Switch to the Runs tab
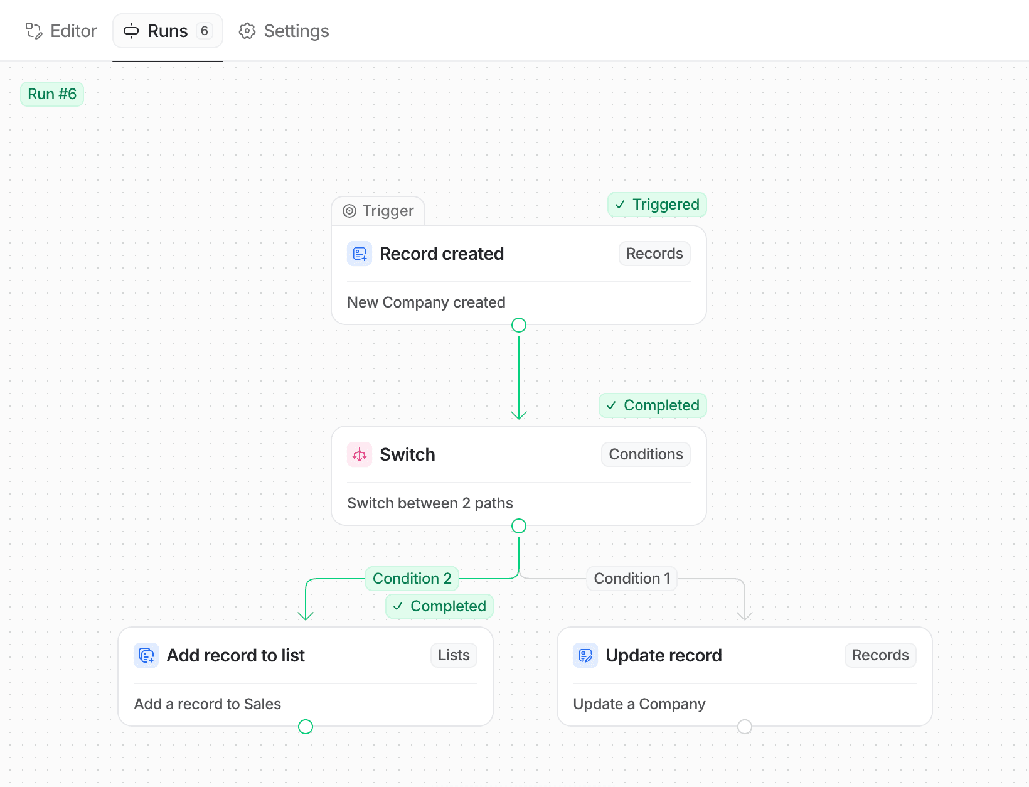Image resolution: width=1029 pixels, height=787 pixels. [168, 30]
